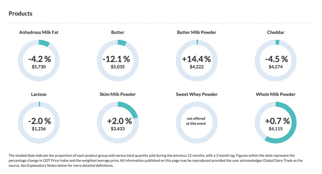Click the Skim Milk Powder title

118,94
